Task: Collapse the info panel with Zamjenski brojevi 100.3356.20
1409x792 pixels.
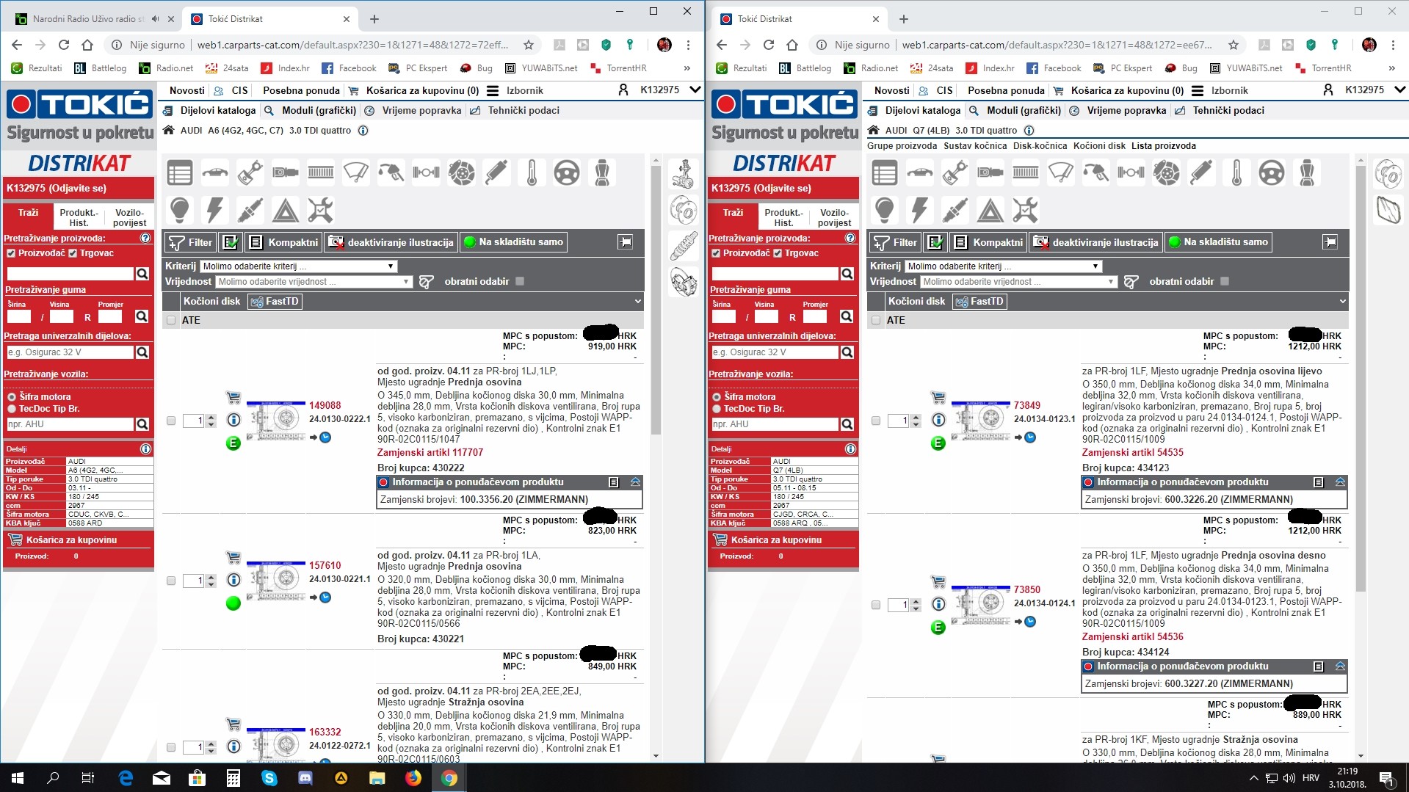Action: [635, 482]
